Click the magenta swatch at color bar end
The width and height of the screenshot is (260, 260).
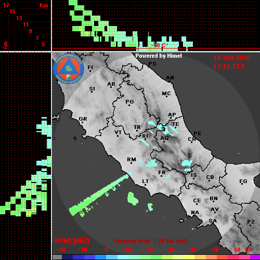click(x=255, y=257)
